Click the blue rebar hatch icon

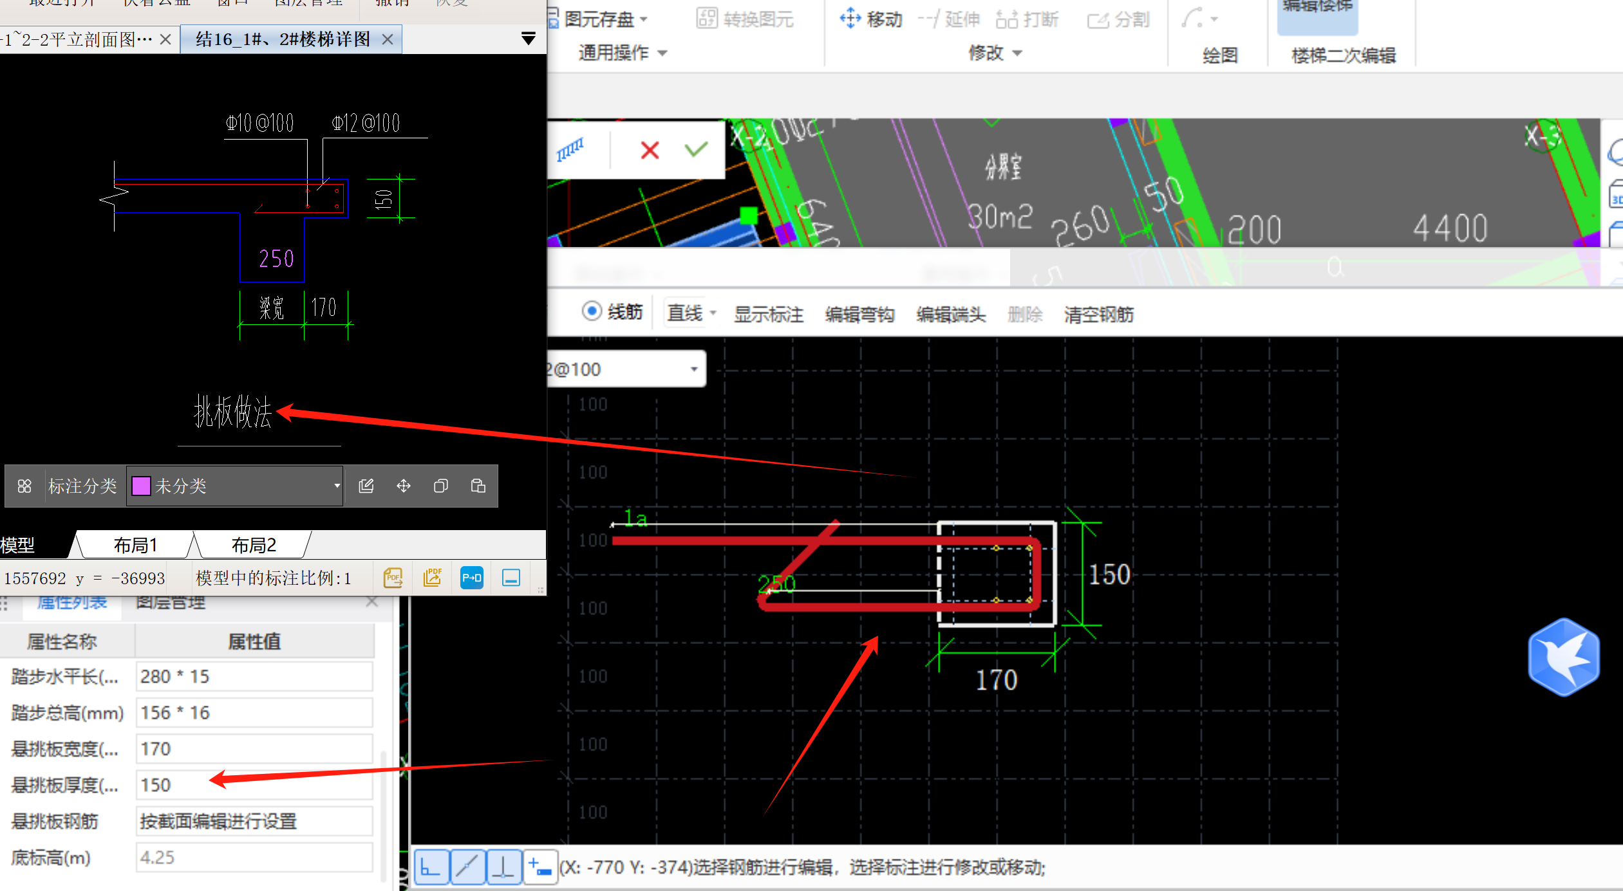(570, 150)
